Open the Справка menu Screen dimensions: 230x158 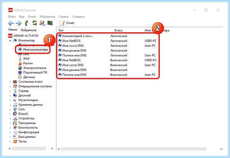[x=78, y=16]
